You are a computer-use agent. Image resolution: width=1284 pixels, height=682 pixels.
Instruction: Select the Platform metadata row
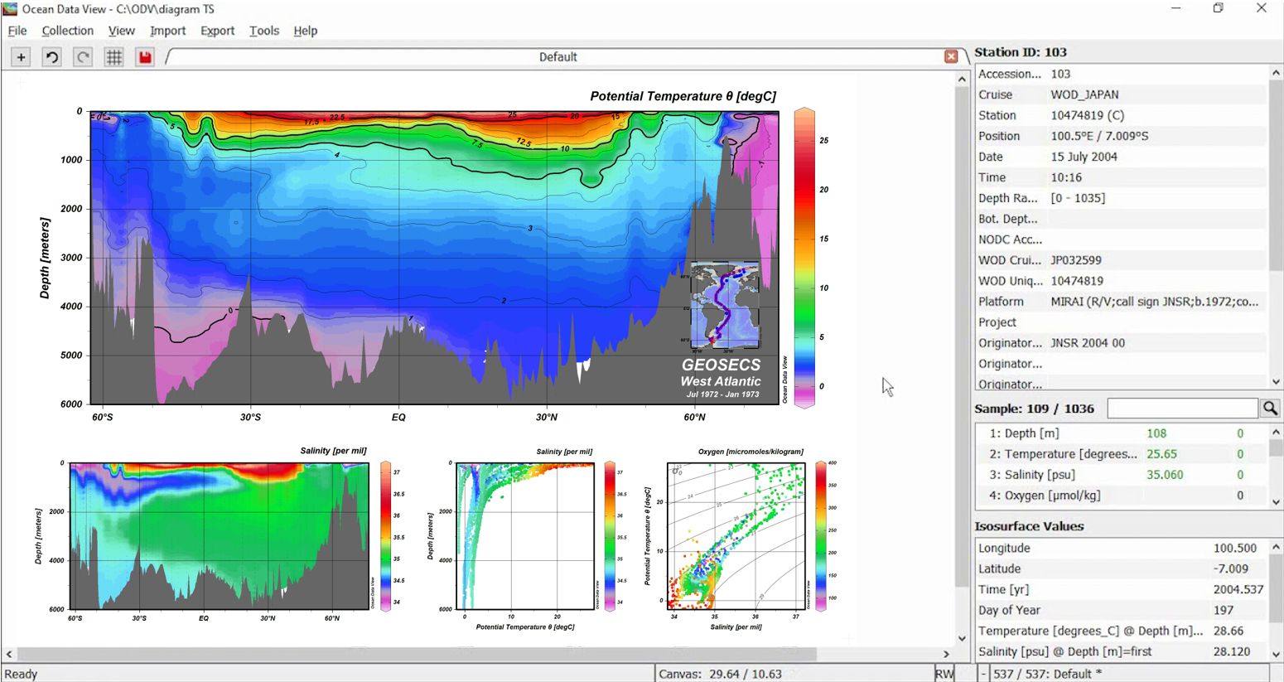1118,302
